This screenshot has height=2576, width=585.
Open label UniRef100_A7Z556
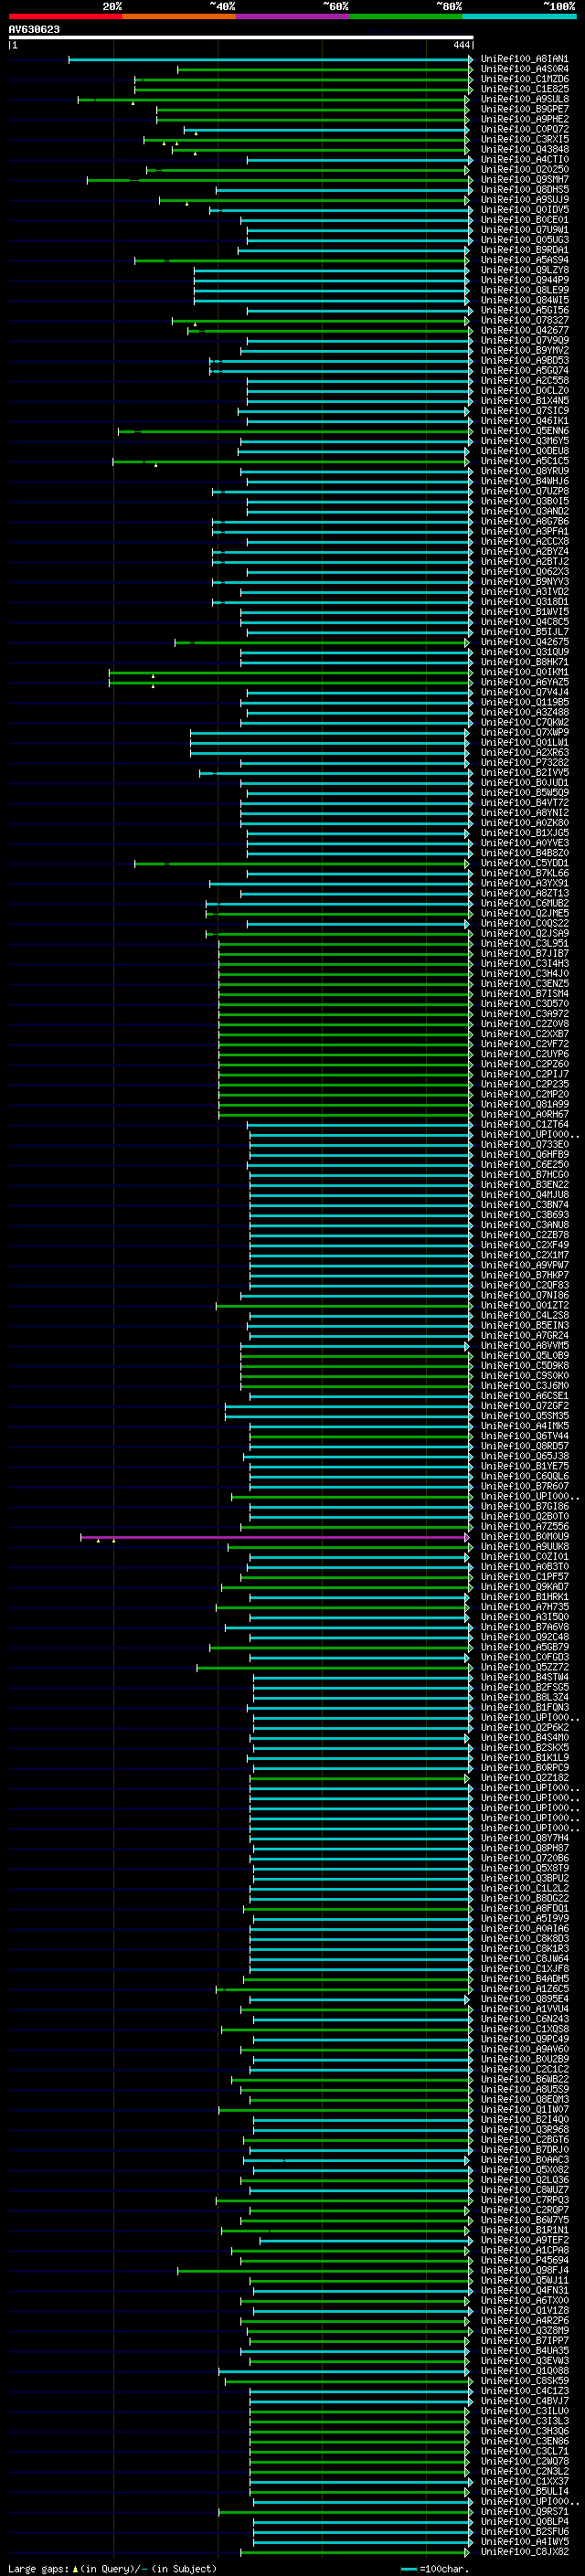(524, 1526)
